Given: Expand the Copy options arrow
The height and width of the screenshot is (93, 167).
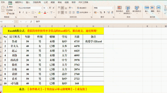Looking at the screenshot, I should [x=15, y=10].
